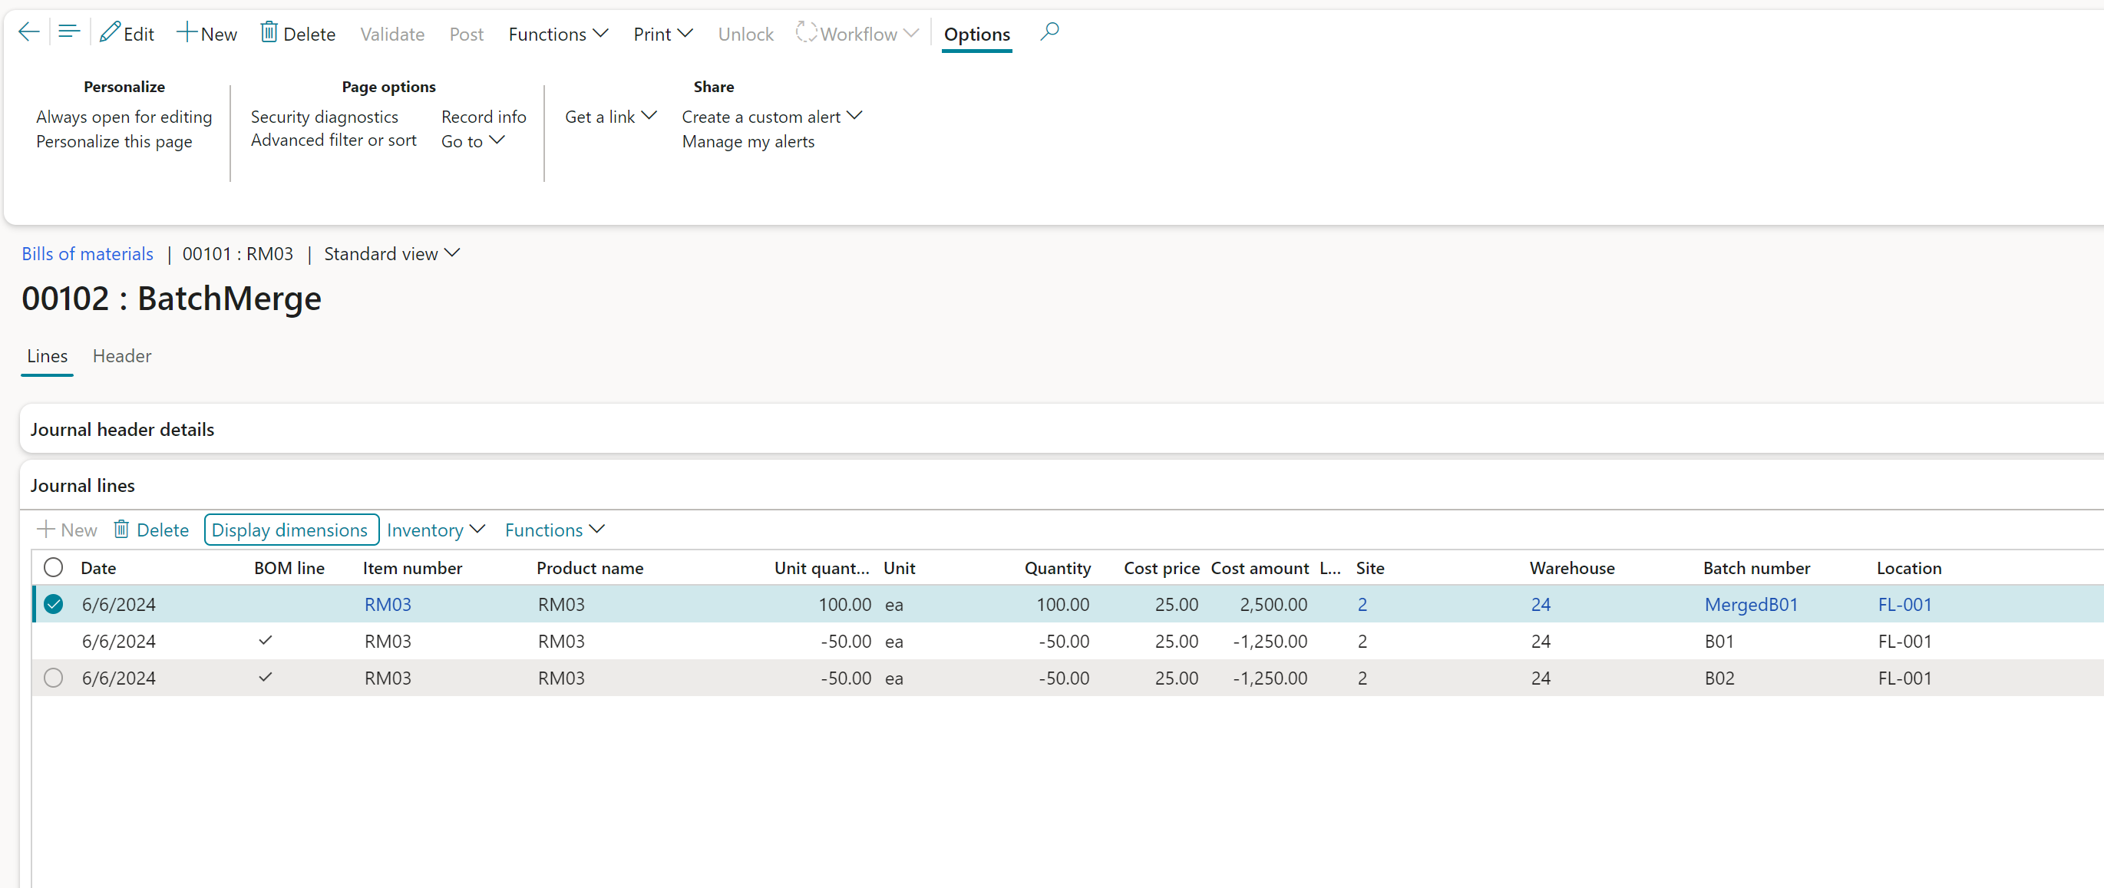Click the Delete trash icon in top toolbar
The image size is (2104, 888).
point(269,33)
